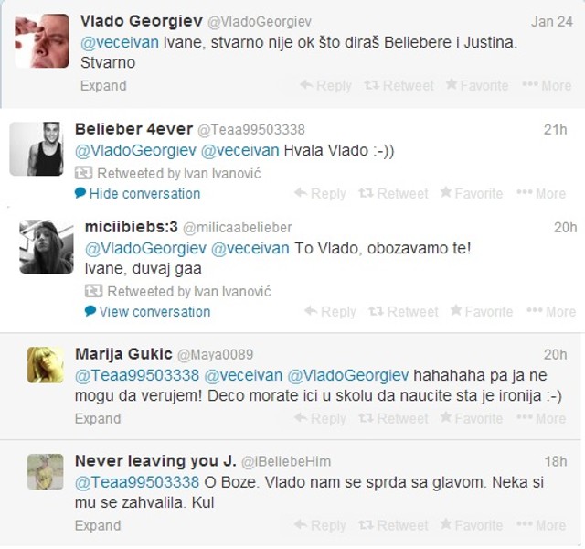Reply to miciibiebs:3 tweet
The width and height of the screenshot is (585, 549).
click(x=330, y=311)
